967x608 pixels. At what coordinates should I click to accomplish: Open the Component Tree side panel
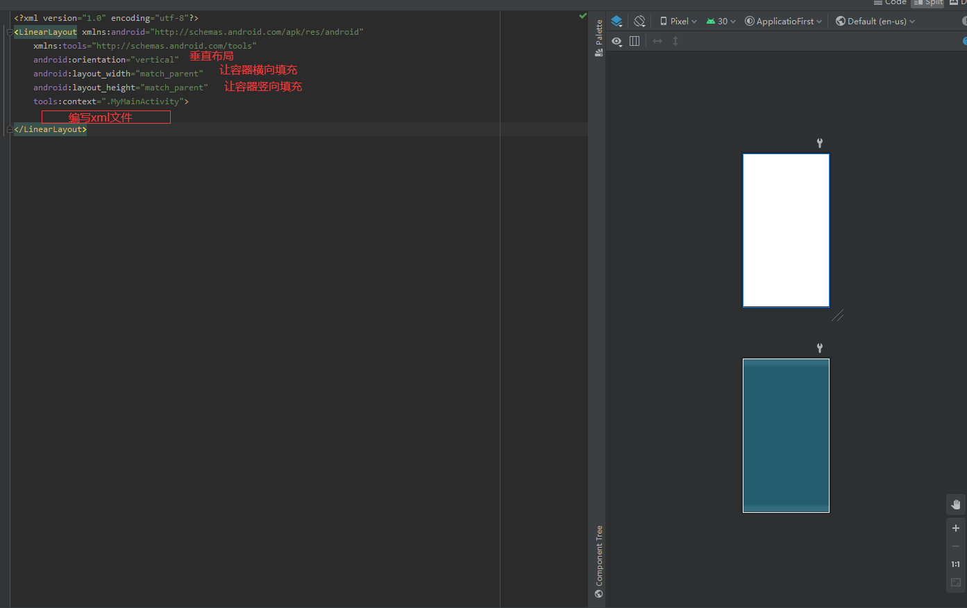tap(598, 561)
